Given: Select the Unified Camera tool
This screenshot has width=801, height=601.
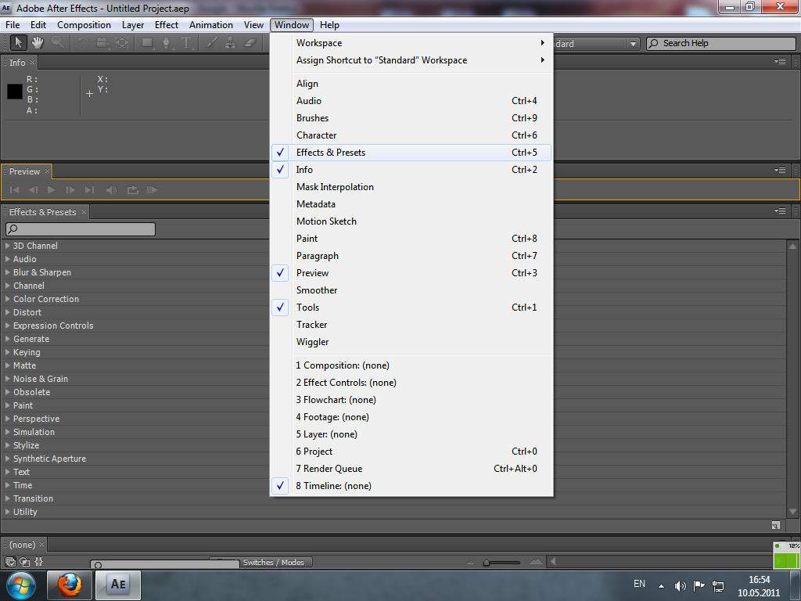Looking at the screenshot, I should point(102,43).
